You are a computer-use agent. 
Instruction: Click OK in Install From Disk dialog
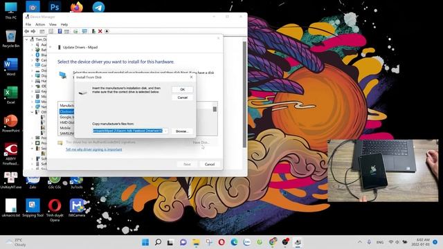(x=183, y=89)
